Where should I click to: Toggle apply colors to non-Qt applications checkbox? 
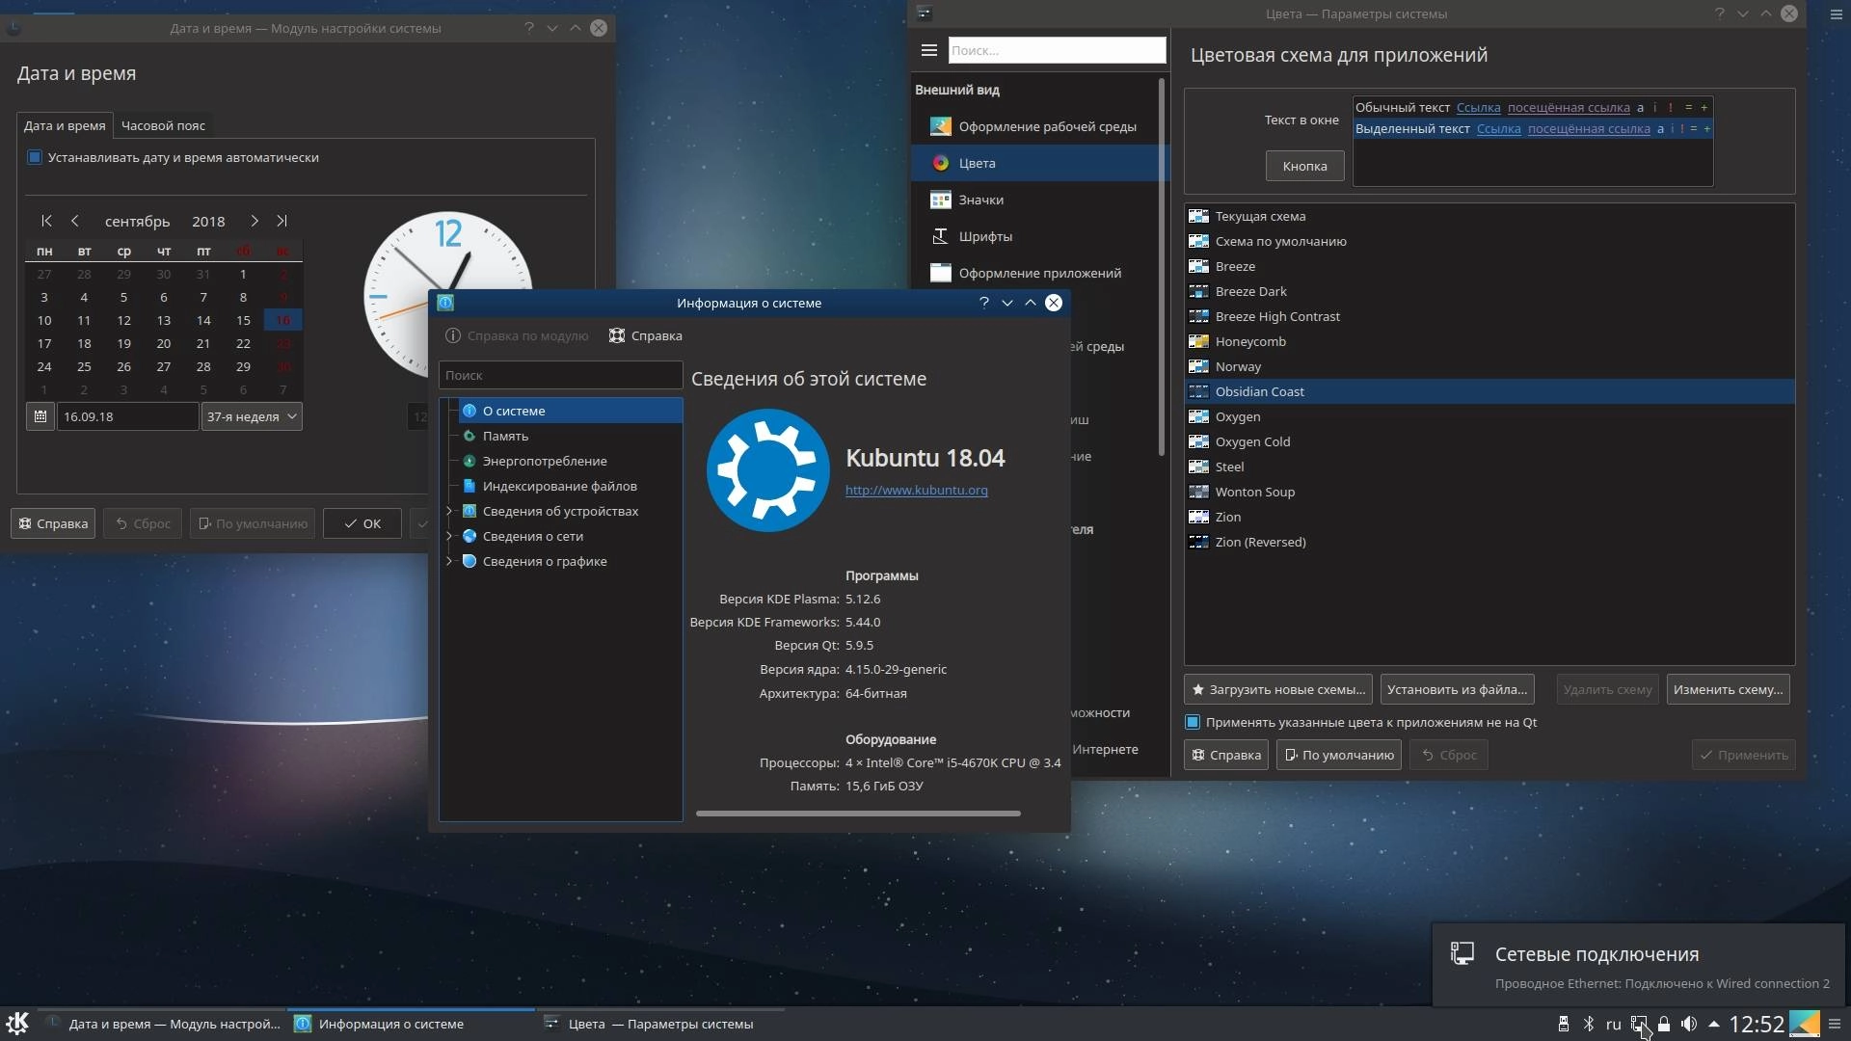(1193, 722)
